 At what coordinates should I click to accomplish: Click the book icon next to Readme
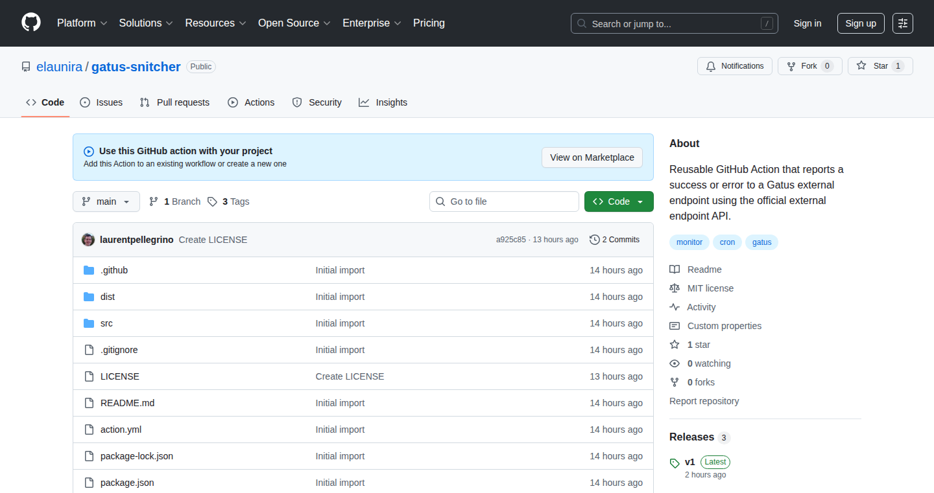pos(675,269)
